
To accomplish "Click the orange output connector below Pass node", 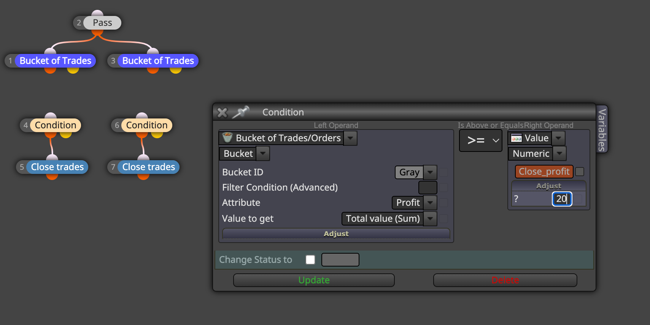I will 97,32.
